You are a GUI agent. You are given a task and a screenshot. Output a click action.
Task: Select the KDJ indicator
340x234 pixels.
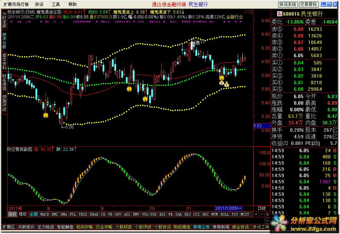pos(188,214)
